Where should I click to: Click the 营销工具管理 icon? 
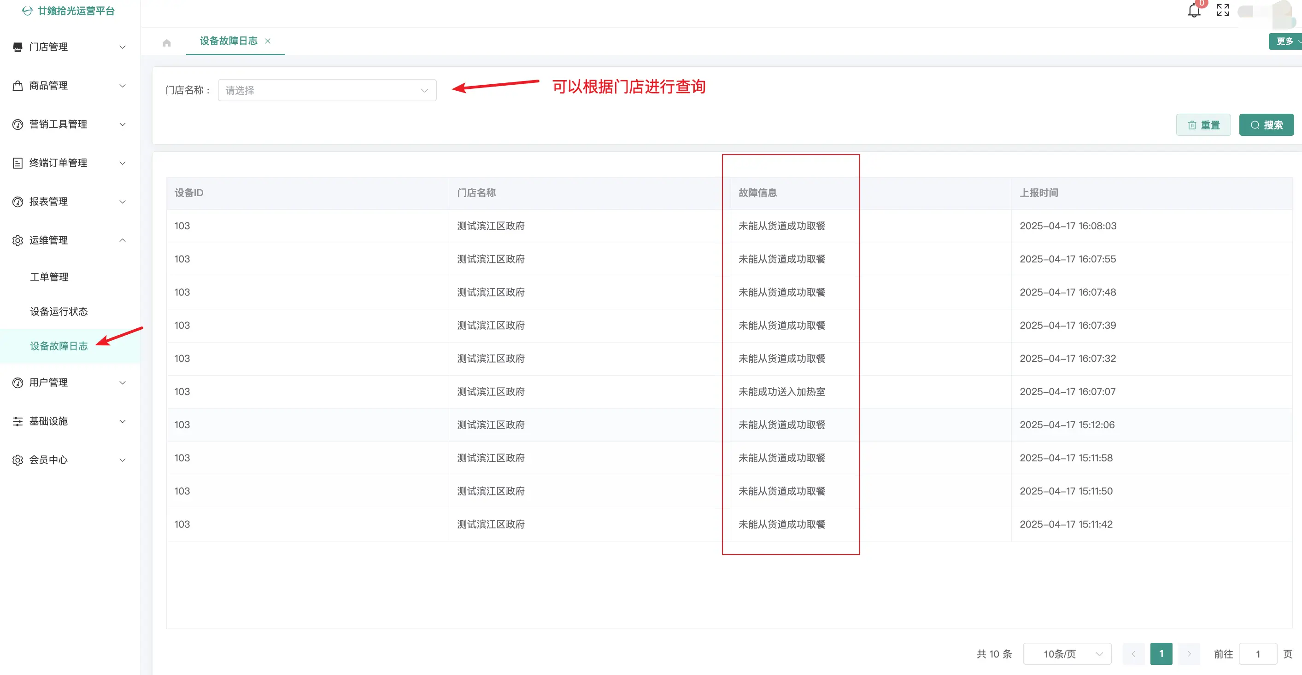[x=18, y=124]
